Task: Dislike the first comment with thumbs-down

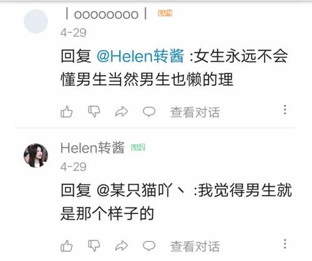Action: 94,112
